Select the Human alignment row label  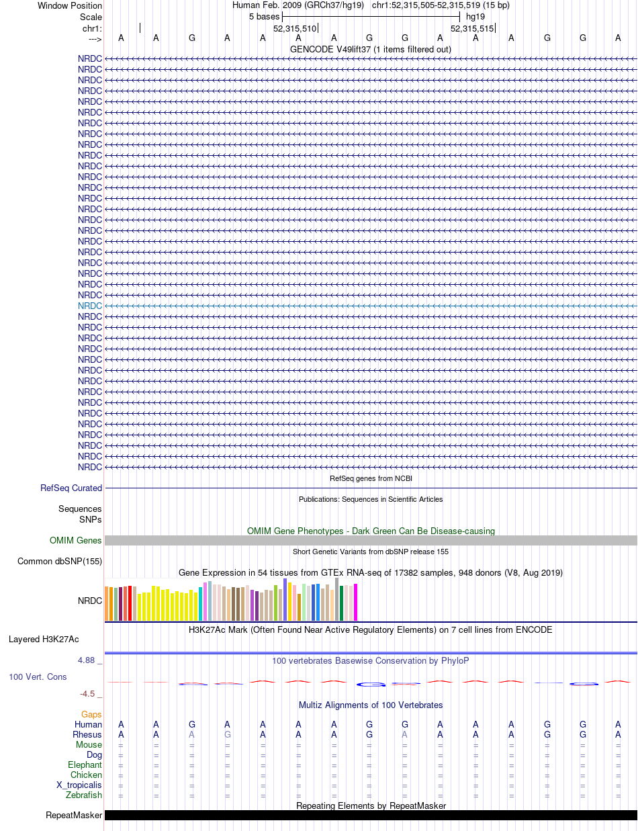(88, 725)
